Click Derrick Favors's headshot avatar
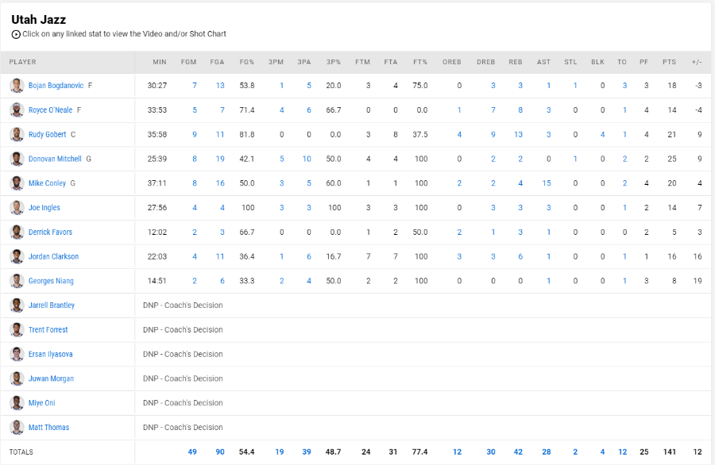Screen dimensions: 715x465 click(17, 232)
